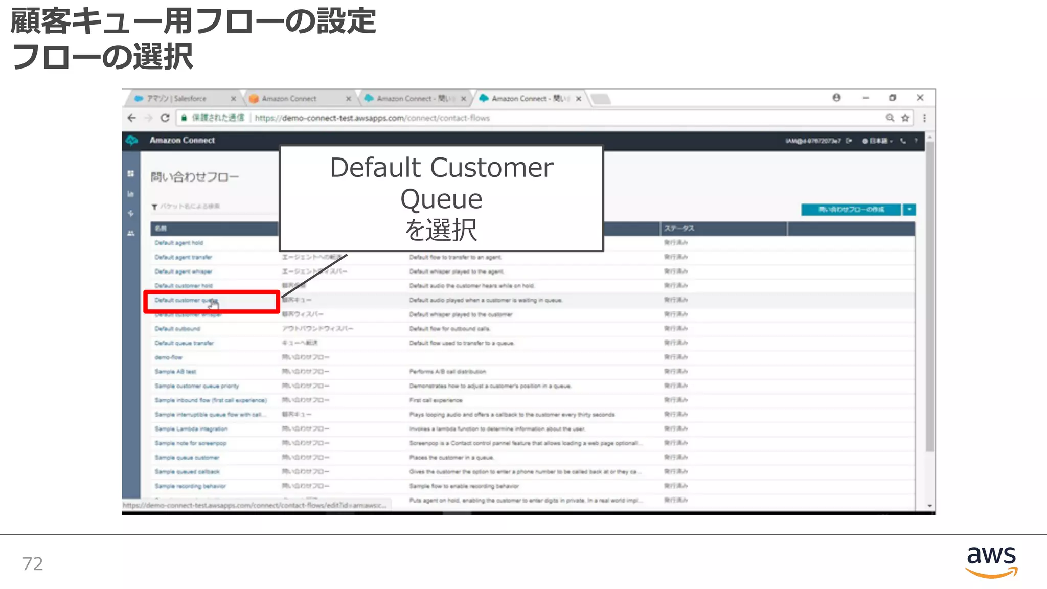Click the IAM username in the top bar
1047x589 pixels.
pos(813,141)
